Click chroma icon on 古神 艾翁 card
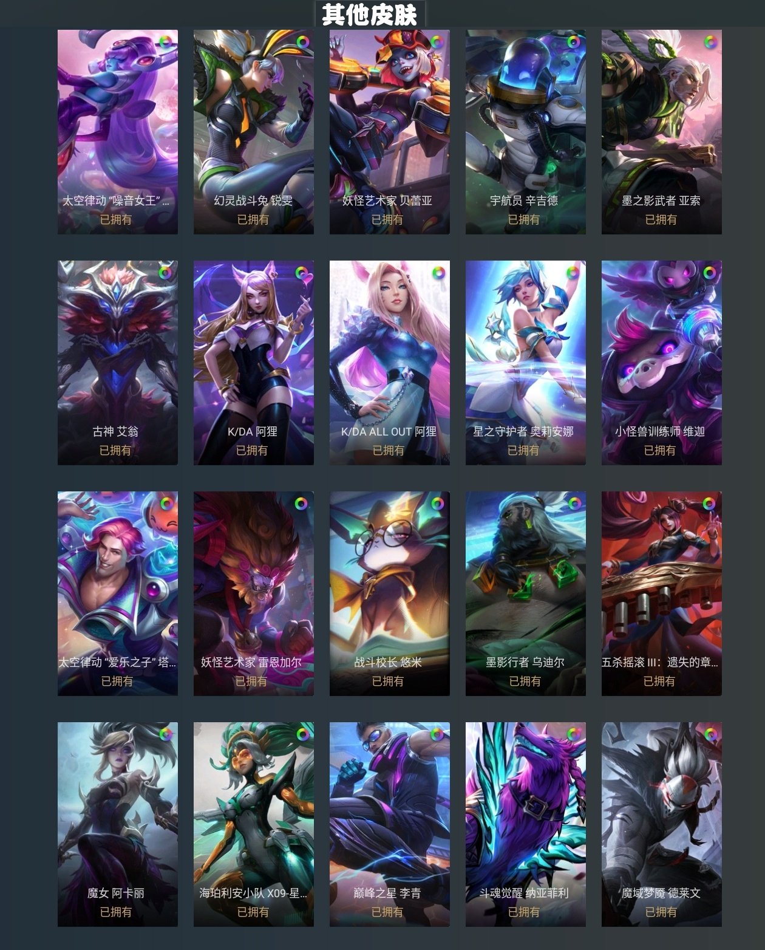765x950 pixels. pos(166,273)
